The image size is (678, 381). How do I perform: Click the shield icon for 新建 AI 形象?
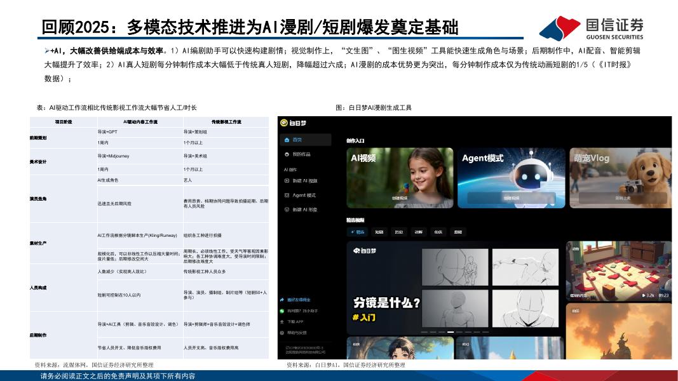(x=287, y=210)
